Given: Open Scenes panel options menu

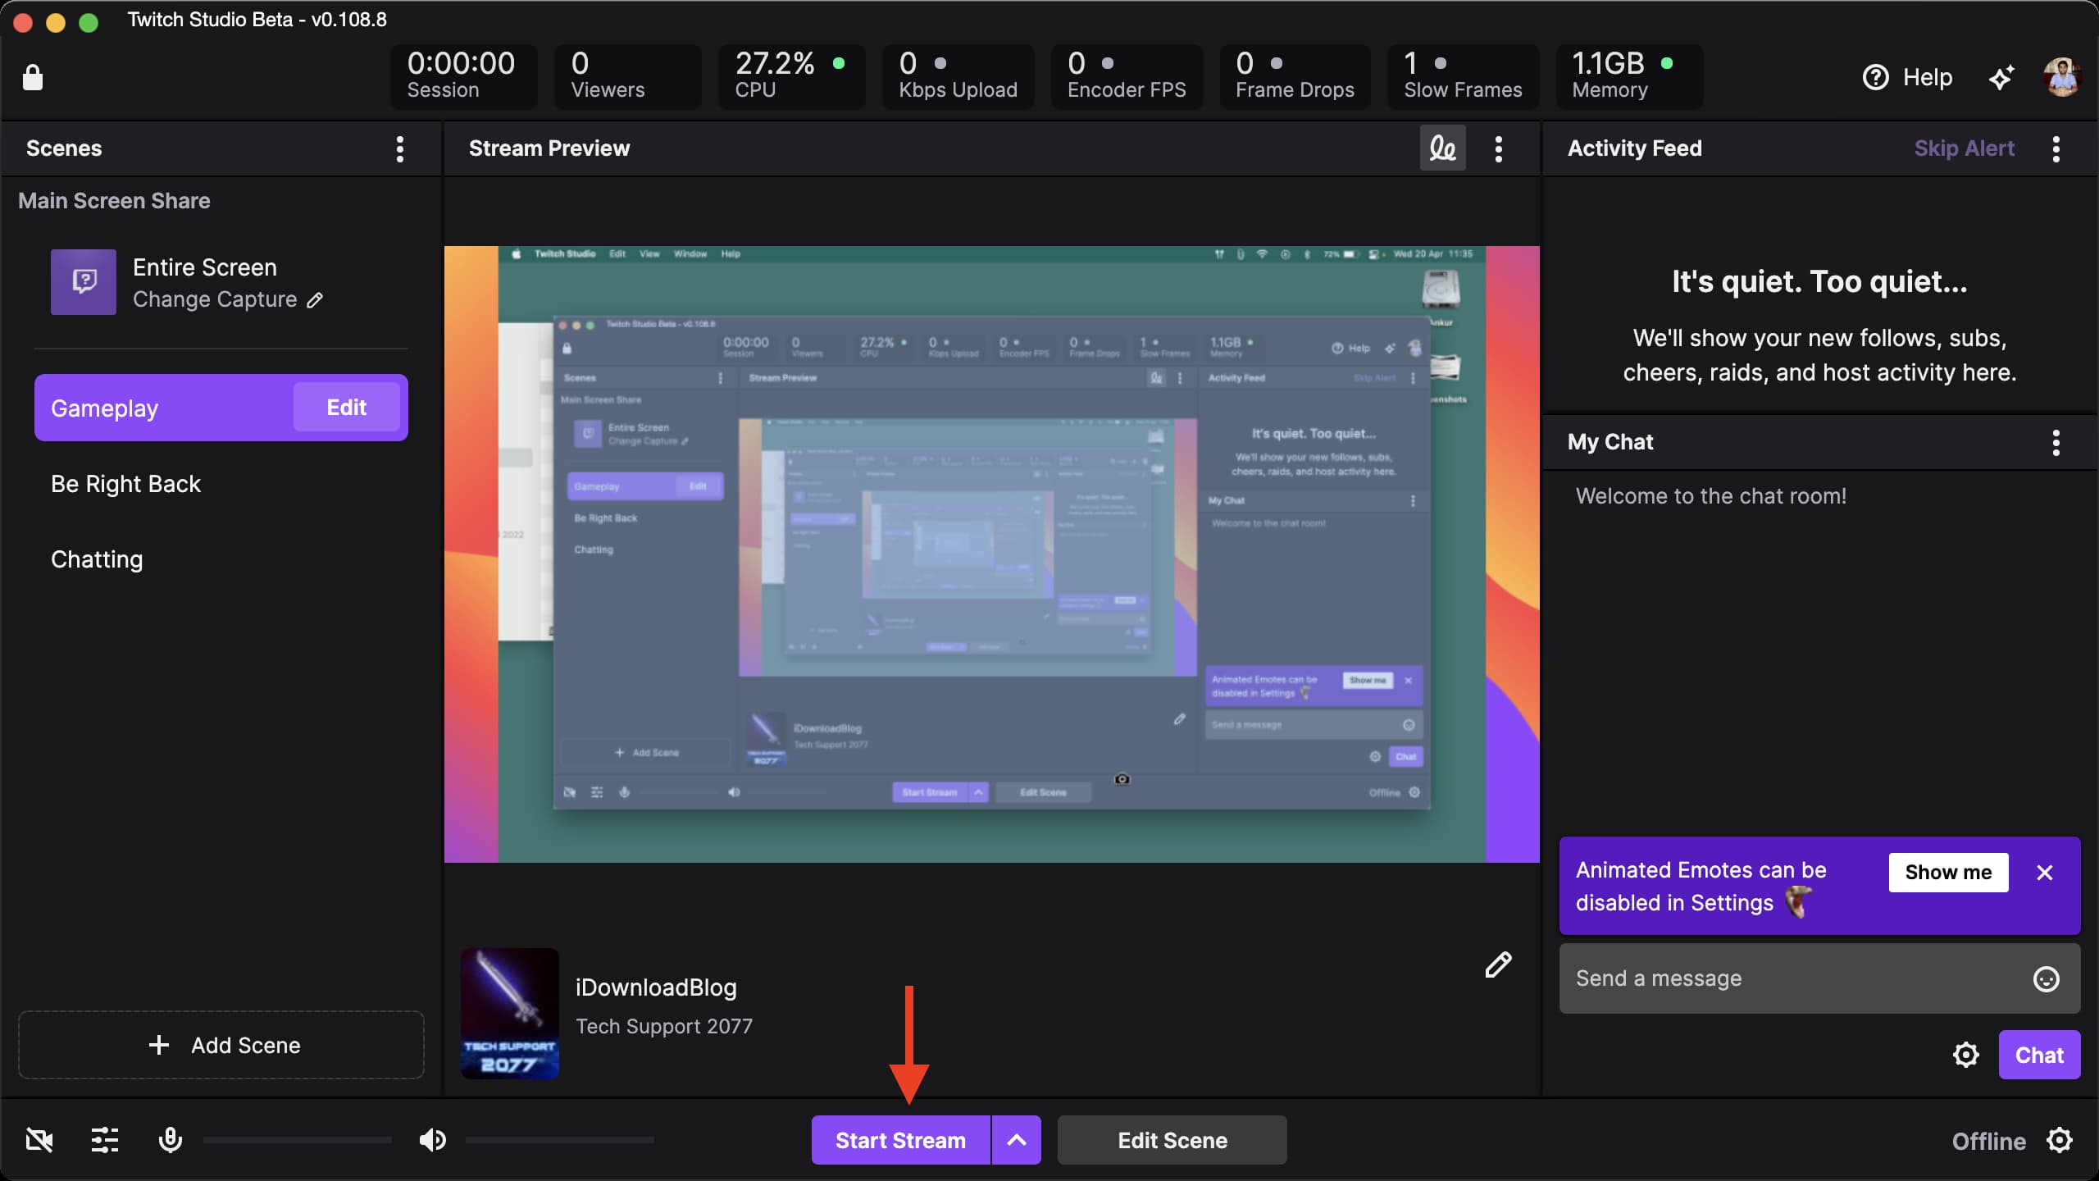Looking at the screenshot, I should [x=400, y=148].
